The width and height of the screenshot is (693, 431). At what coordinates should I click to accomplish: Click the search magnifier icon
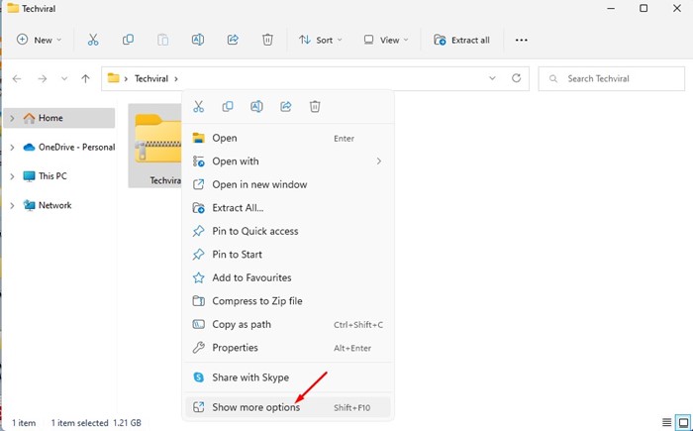point(552,78)
